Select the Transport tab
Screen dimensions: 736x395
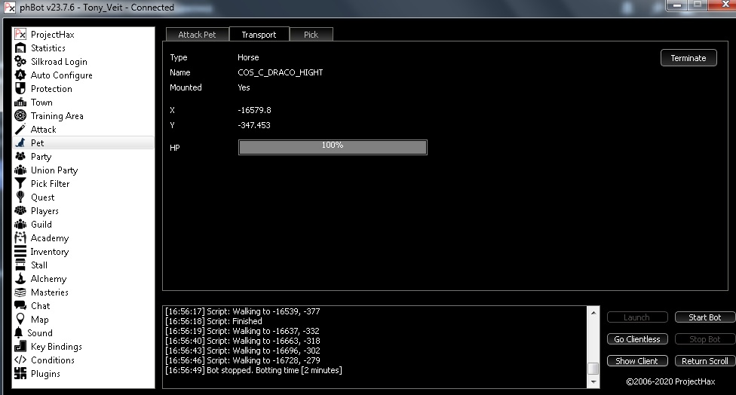click(x=259, y=35)
